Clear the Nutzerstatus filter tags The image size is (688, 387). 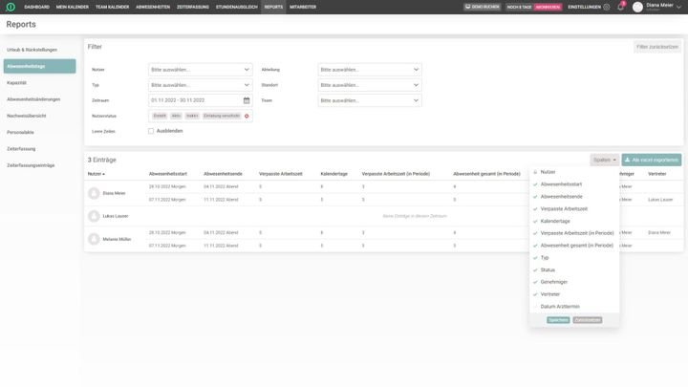pos(247,116)
